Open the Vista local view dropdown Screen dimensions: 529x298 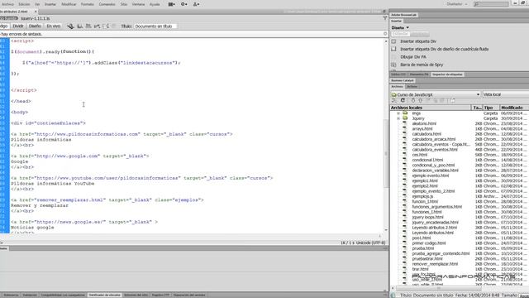[x=505, y=94]
